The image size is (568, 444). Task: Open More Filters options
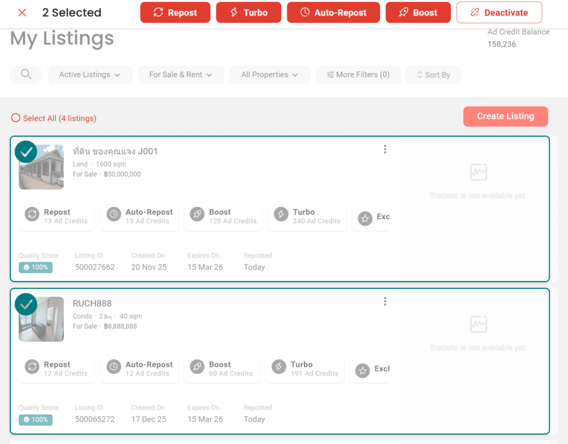coord(358,75)
